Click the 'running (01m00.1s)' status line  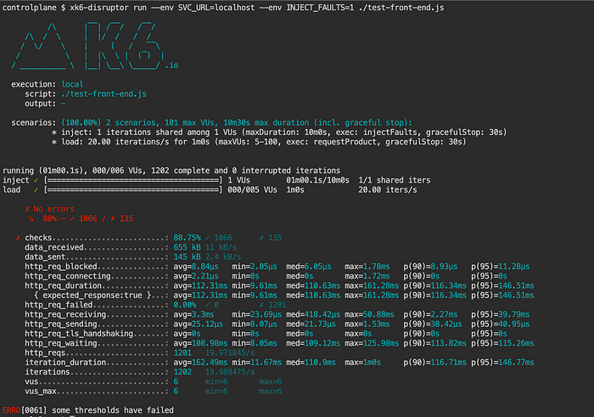[171, 171]
